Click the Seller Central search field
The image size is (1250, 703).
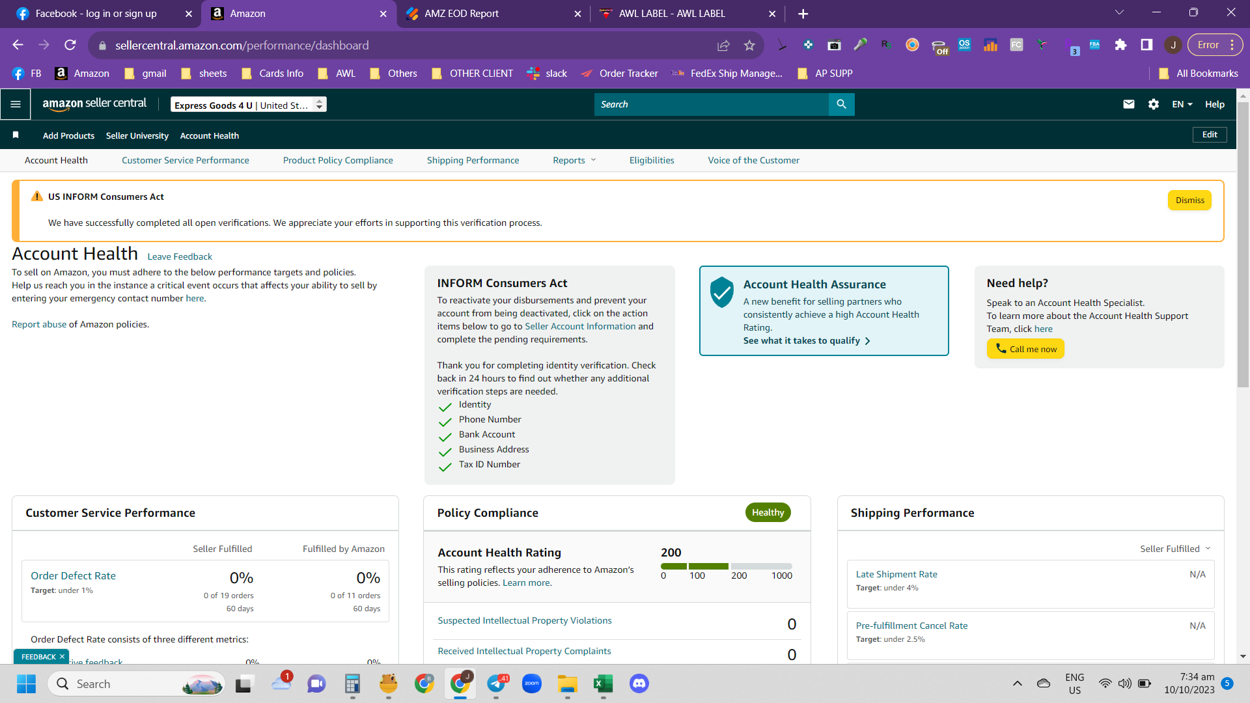pos(712,104)
